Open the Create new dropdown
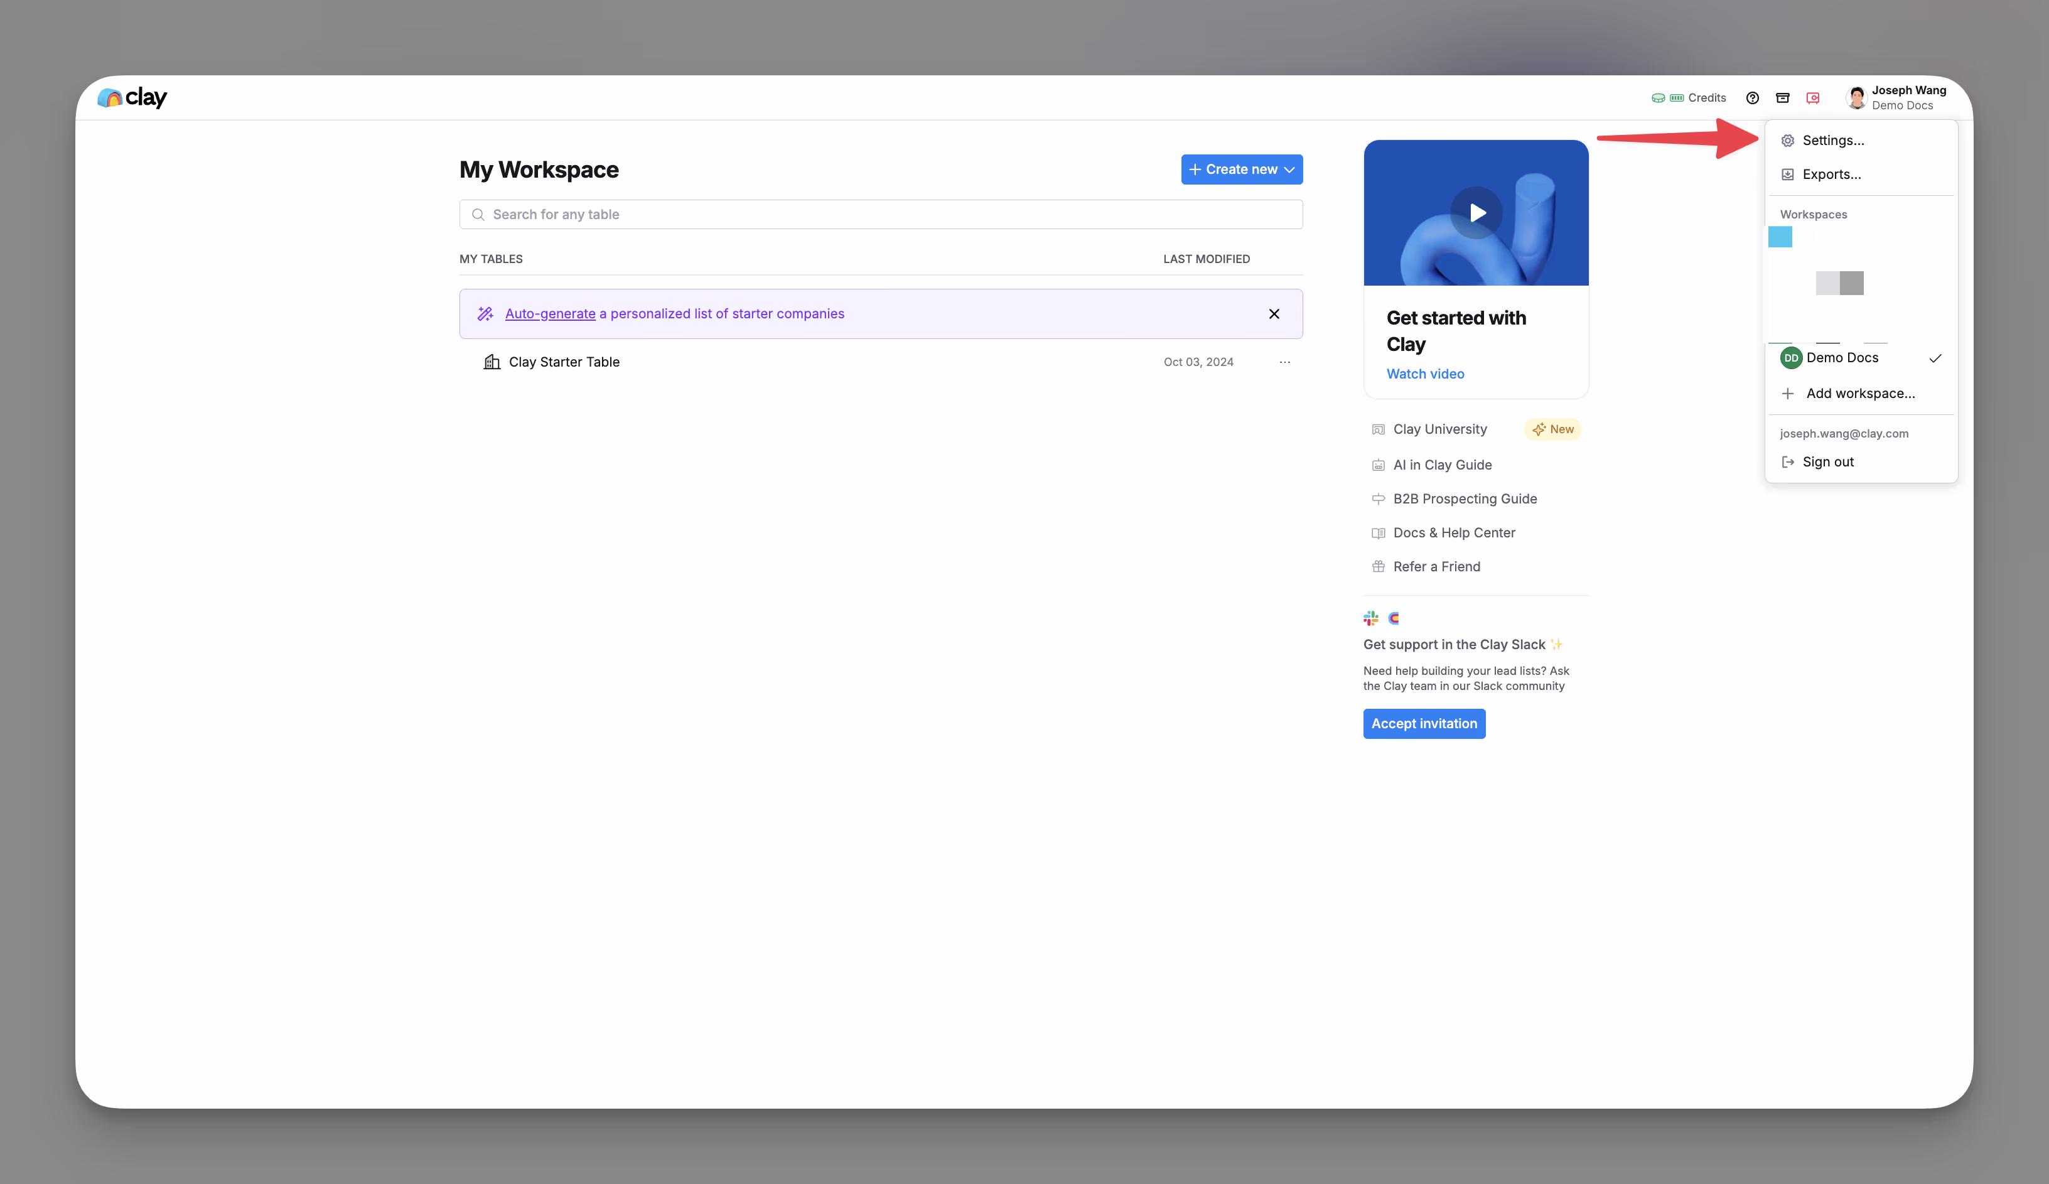2049x1184 pixels. [1242, 169]
